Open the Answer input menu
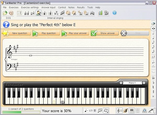157x115 pixels. pyautogui.click(x=48, y=8)
